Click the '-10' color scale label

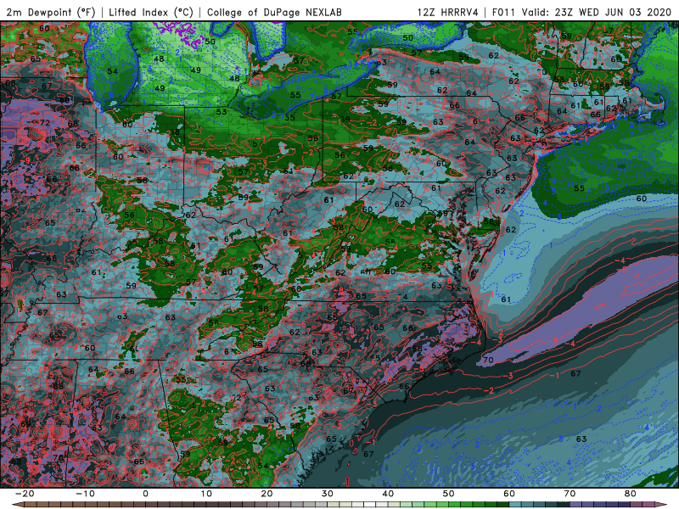[84, 494]
